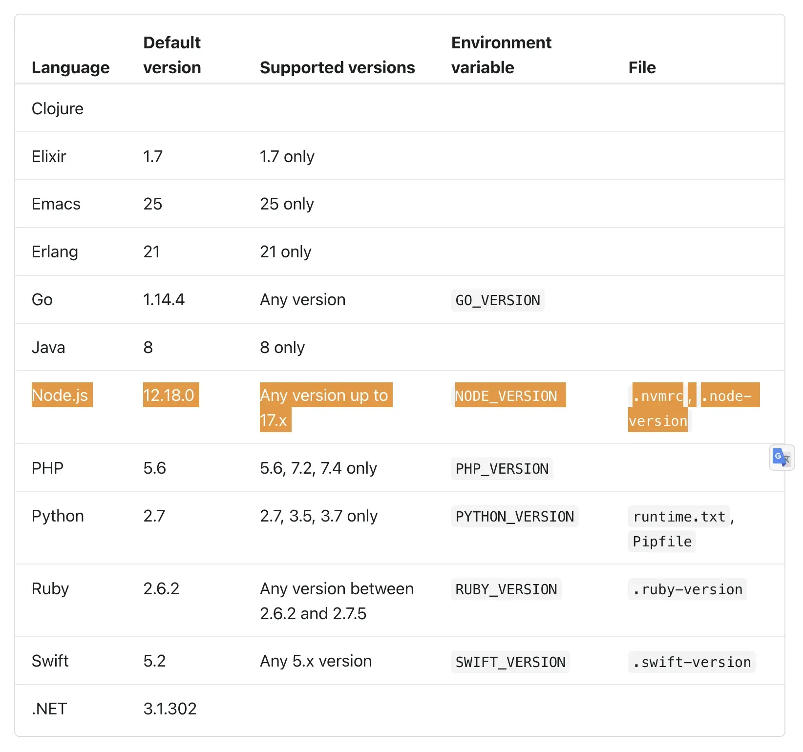This screenshot has height=752, width=803.
Task: Open the .ruby-version file reference
Action: 687,589
